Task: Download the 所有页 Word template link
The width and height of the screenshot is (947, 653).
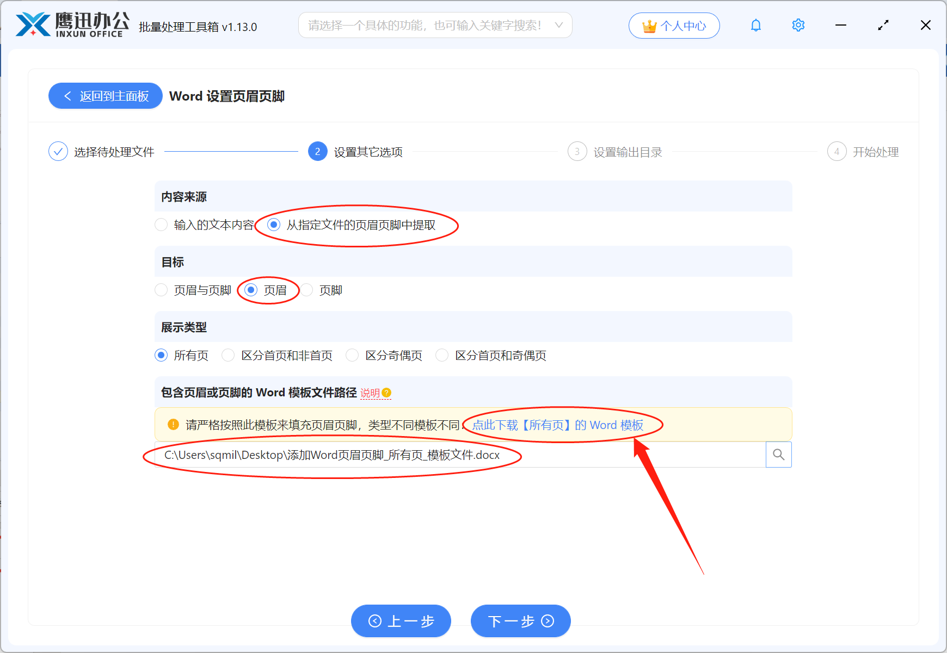Action: (557, 425)
